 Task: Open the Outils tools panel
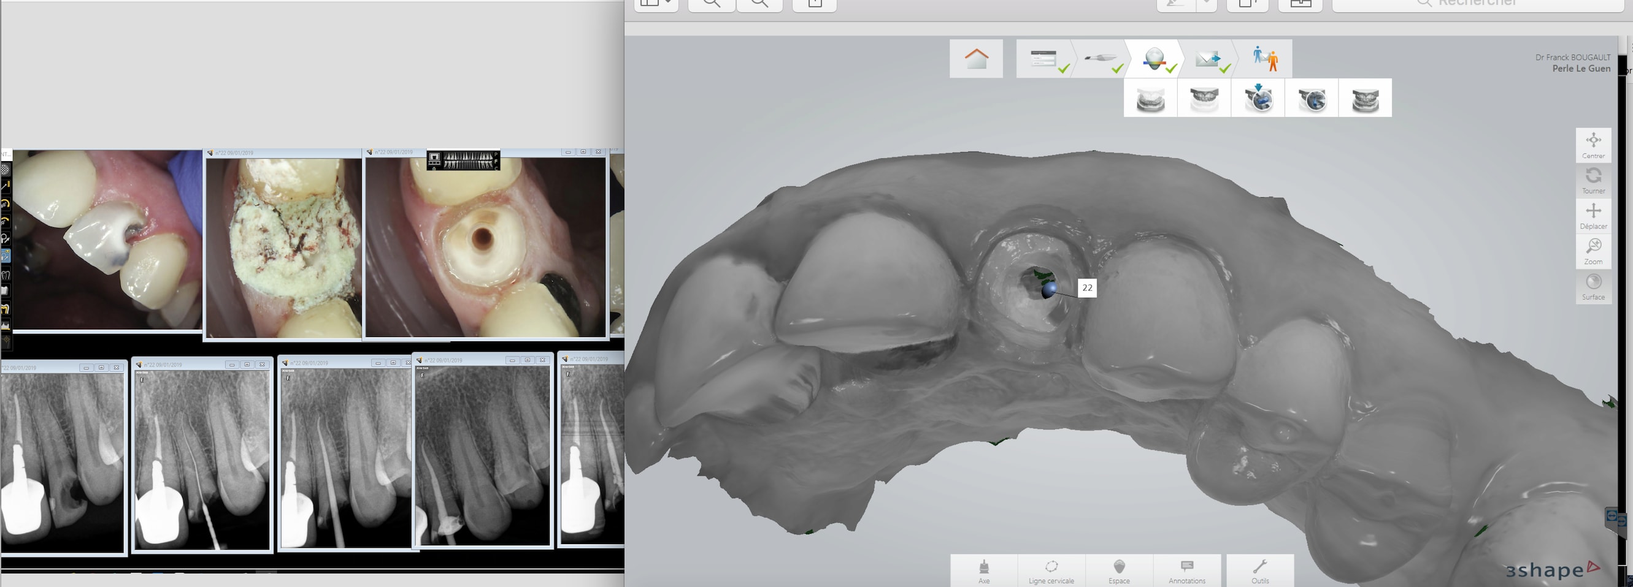click(x=1259, y=570)
